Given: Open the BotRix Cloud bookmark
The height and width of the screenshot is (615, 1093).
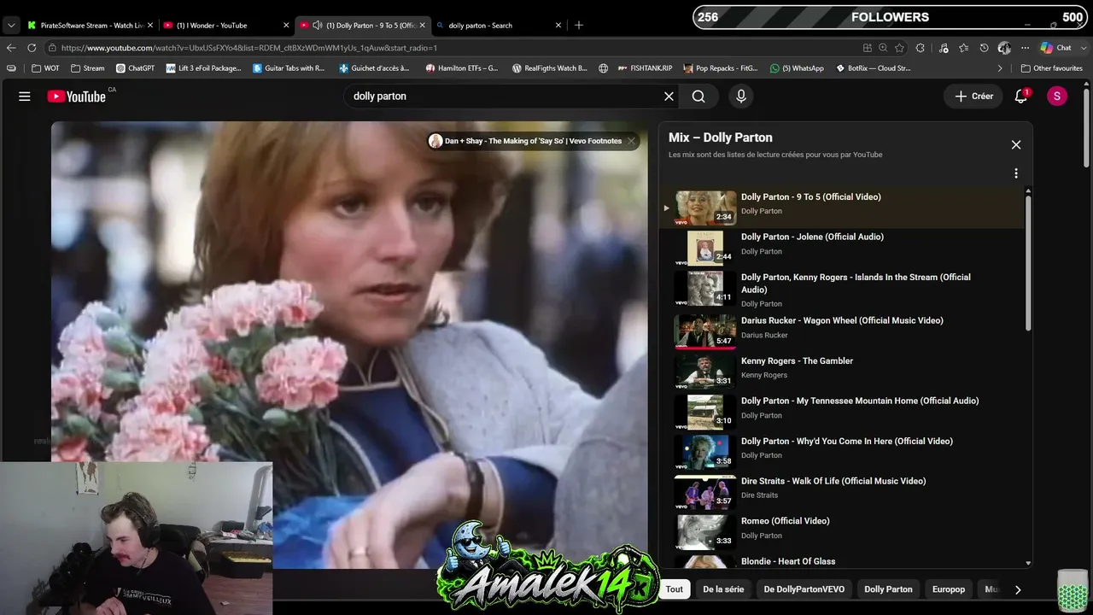Looking at the screenshot, I should [x=873, y=68].
